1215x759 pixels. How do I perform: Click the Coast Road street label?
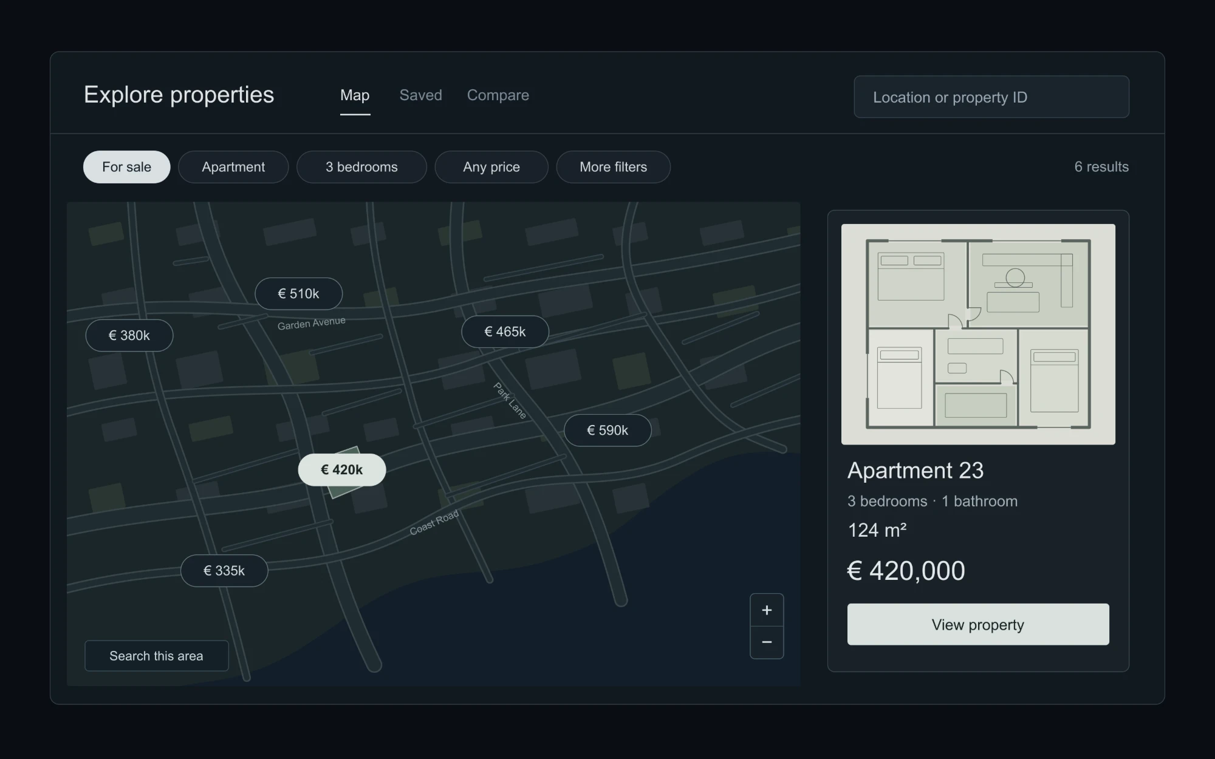(434, 523)
